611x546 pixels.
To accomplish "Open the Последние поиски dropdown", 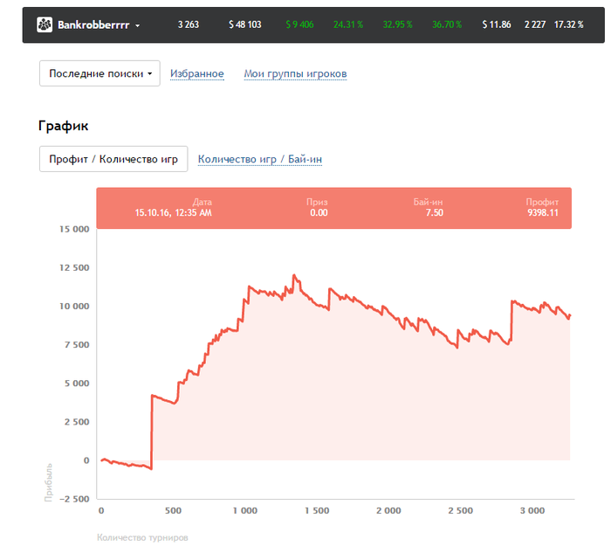I will tap(100, 73).
